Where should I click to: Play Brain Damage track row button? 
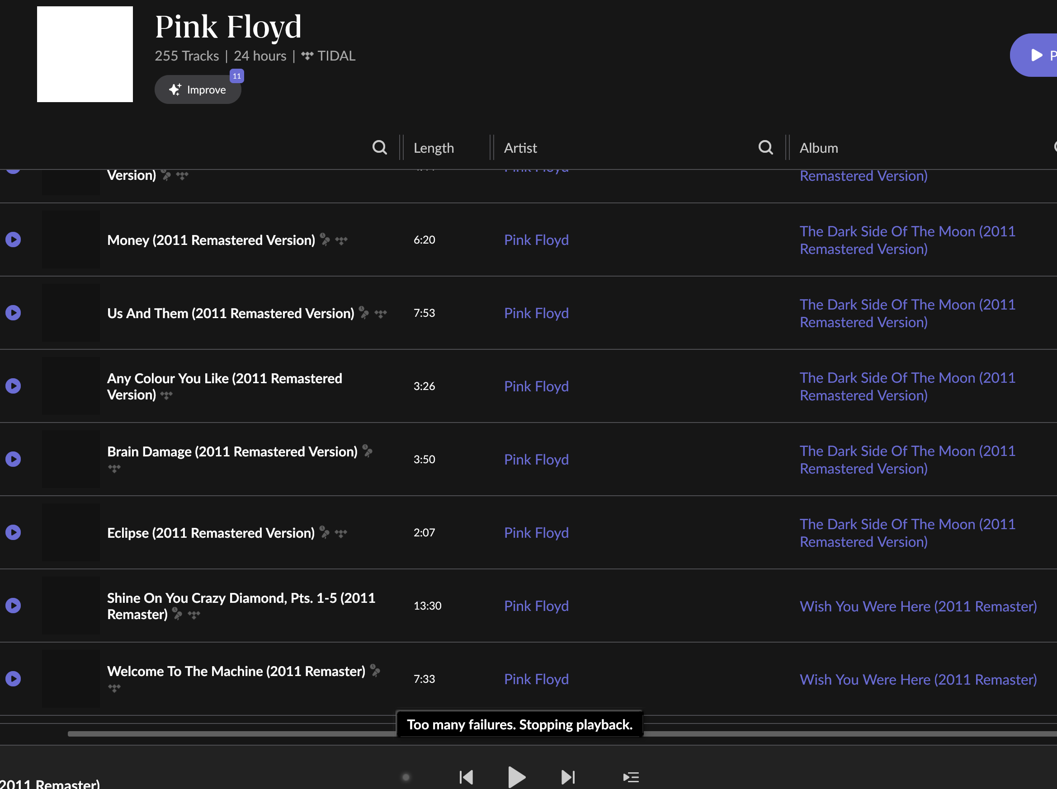pyautogui.click(x=14, y=459)
